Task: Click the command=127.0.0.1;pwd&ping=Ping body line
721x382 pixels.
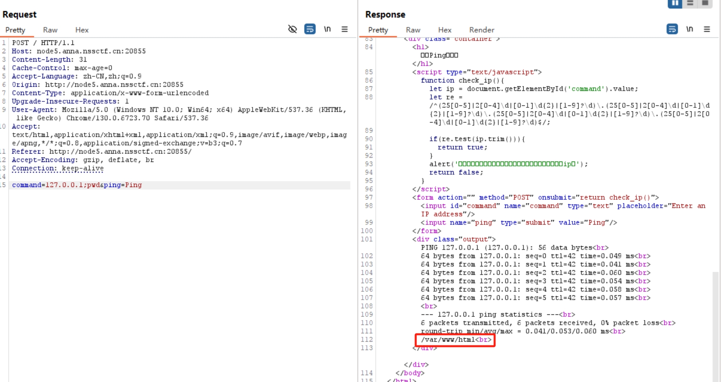Action: point(77,185)
